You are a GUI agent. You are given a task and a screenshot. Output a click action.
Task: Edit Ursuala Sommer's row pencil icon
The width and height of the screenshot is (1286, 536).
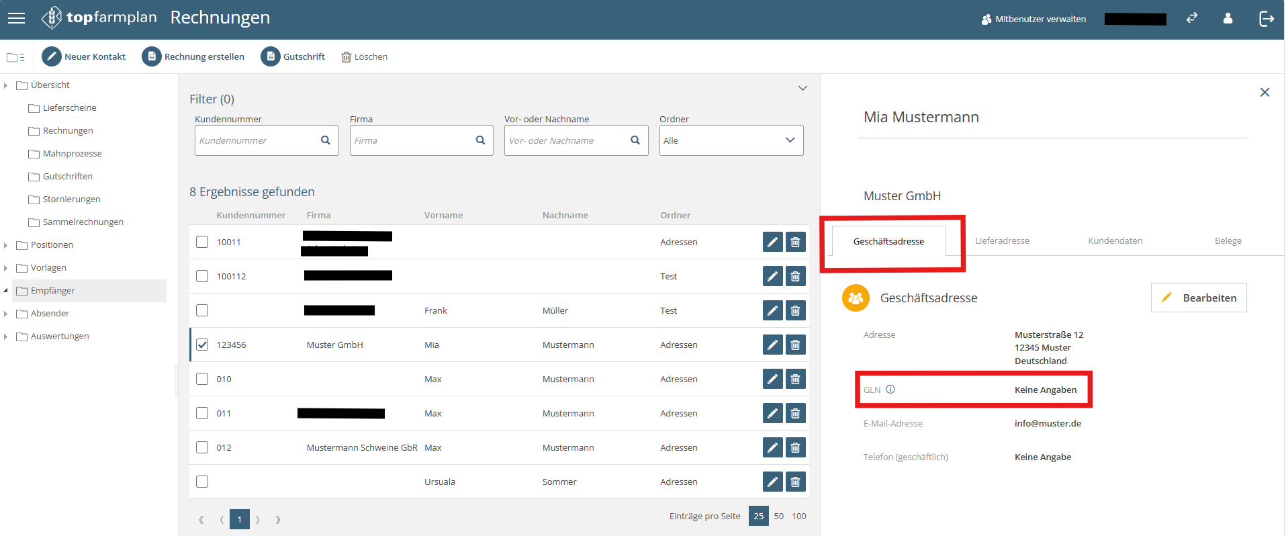tap(773, 482)
